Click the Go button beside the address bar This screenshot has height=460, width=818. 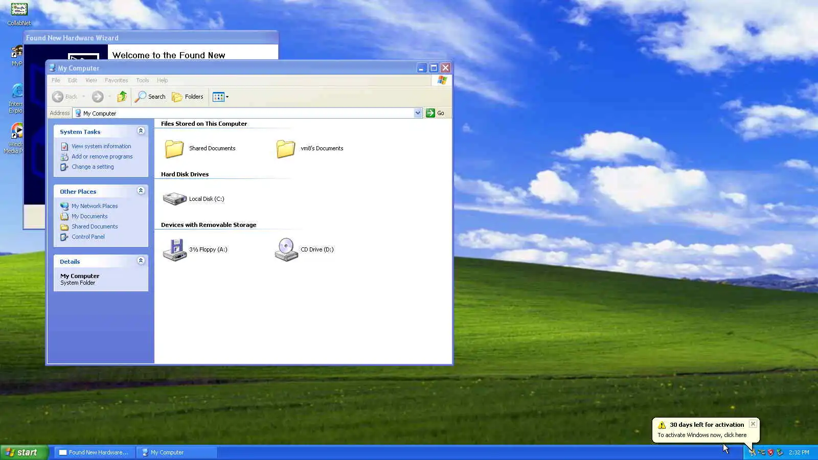435,113
